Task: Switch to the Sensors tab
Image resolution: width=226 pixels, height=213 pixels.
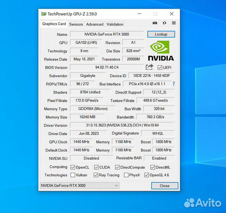Action: point(76,24)
